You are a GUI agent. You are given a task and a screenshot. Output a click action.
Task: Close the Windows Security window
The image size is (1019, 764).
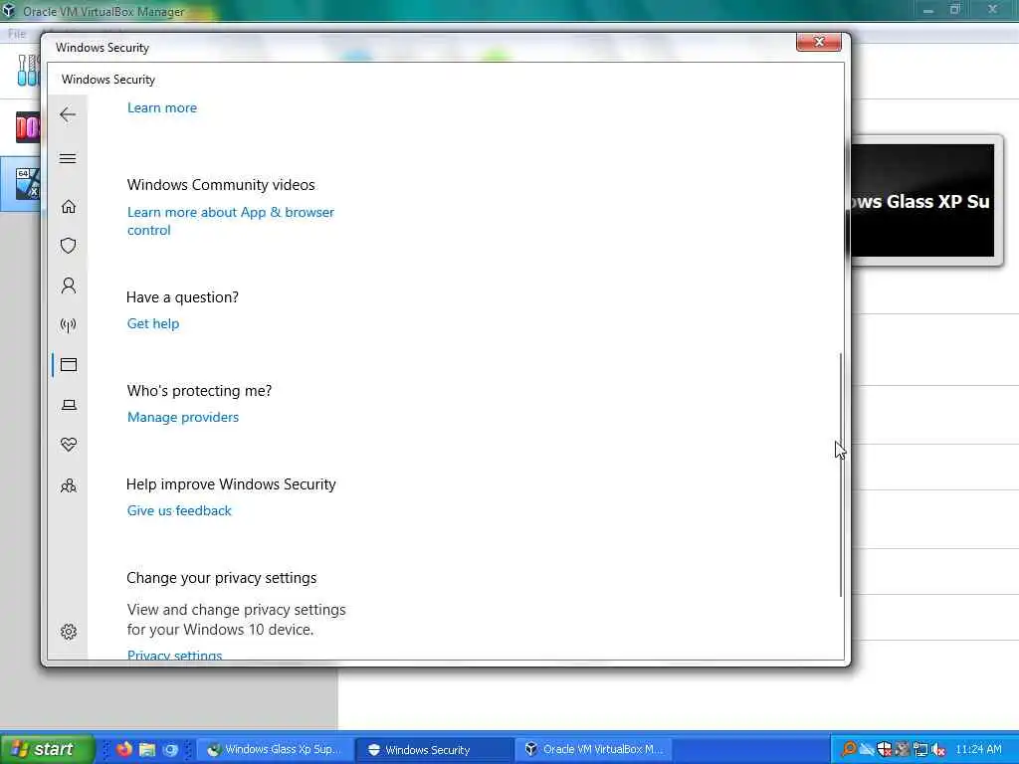tap(819, 42)
